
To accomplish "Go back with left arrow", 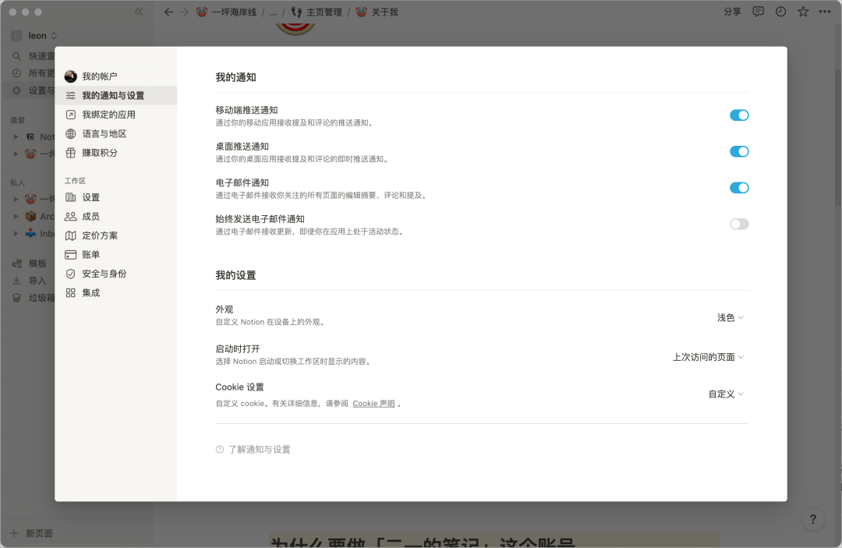I will (168, 12).
